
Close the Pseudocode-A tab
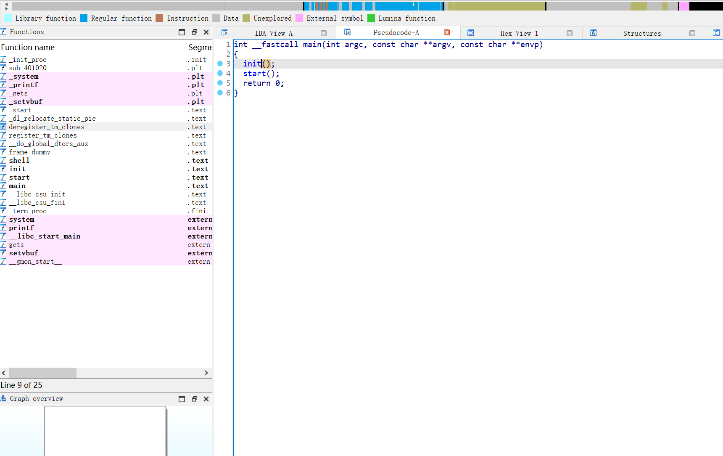pyautogui.click(x=447, y=32)
